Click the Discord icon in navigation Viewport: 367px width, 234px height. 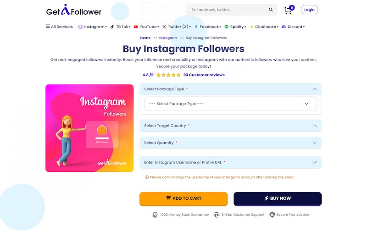(x=284, y=27)
